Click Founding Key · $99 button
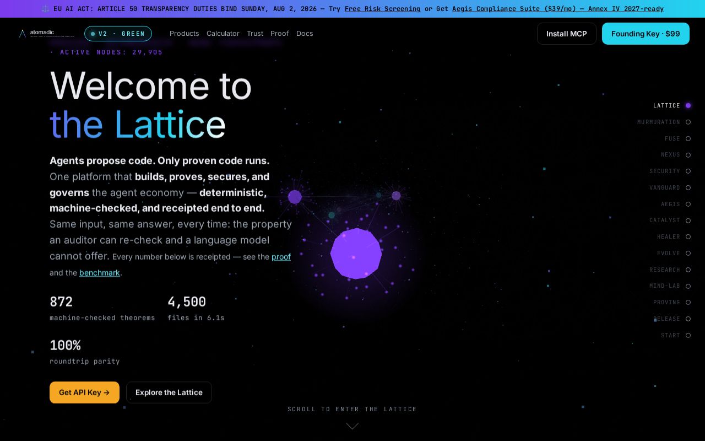 [646, 34]
